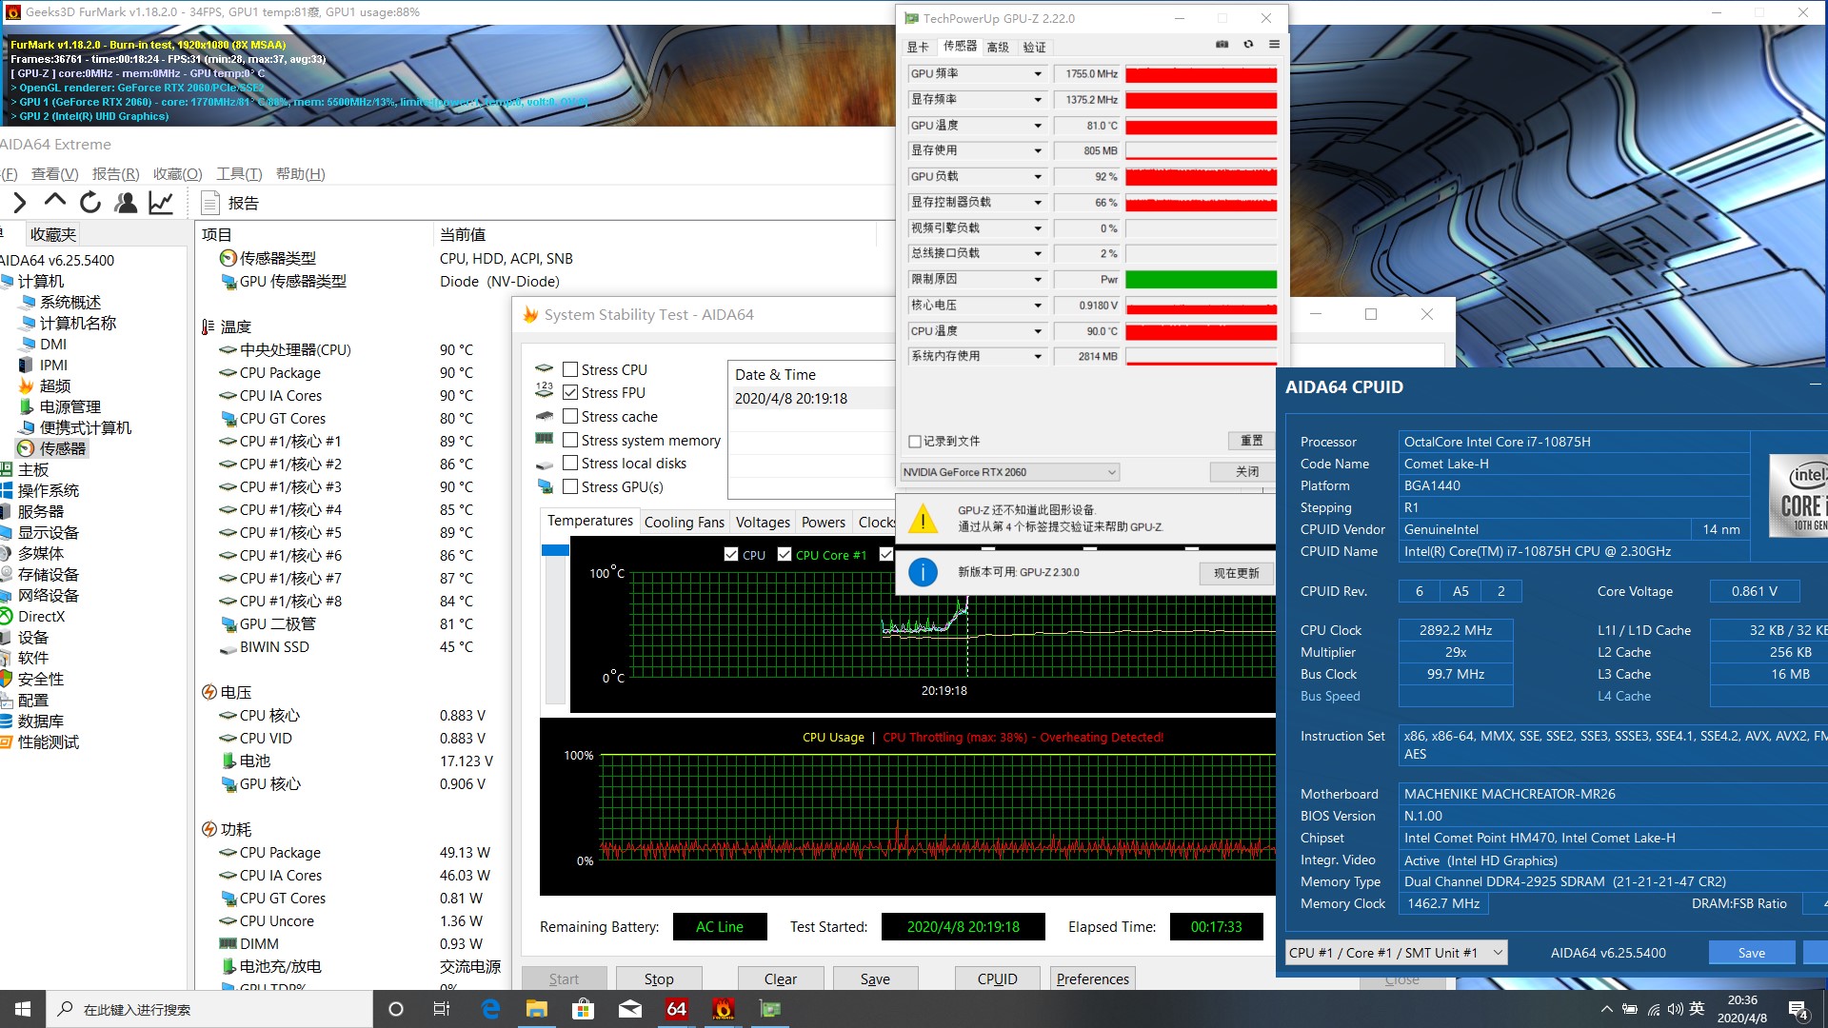This screenshot has height=1028, width=1828.
Task: Click the taskbar search box
Action: click(x=209, y=1009)
